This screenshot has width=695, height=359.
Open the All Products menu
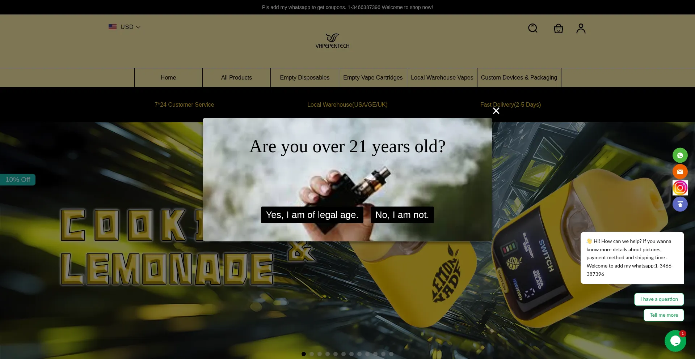click(236, 78)
